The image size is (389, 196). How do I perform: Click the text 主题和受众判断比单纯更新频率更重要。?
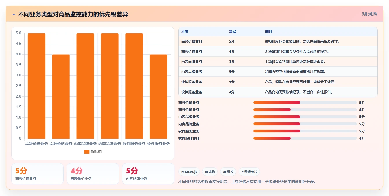[x=295, y=62]
